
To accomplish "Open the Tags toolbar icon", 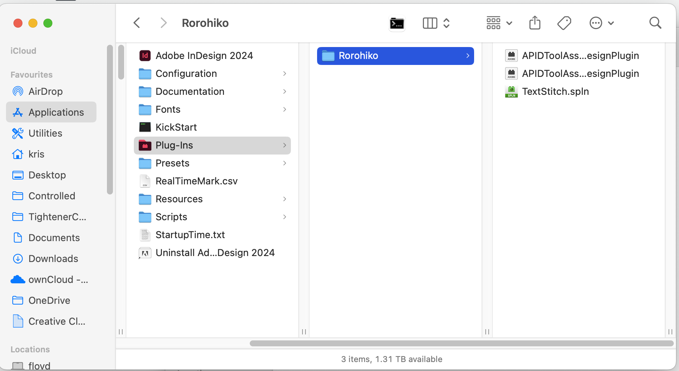I will [x=564, y=23].
